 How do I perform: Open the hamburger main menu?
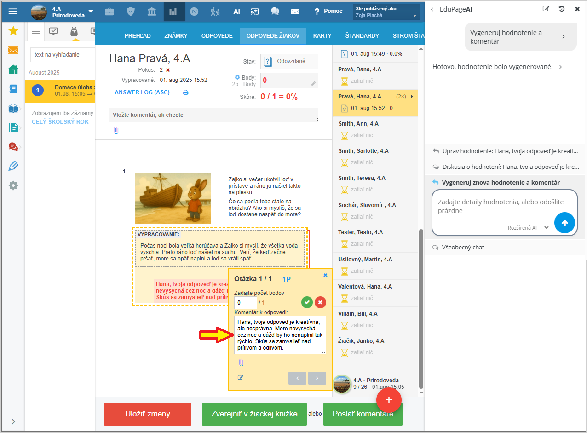13,12
